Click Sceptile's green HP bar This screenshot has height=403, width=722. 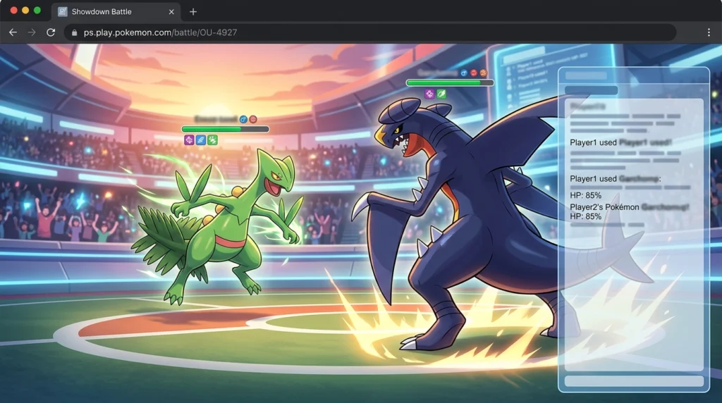click(x=226, y=129)
